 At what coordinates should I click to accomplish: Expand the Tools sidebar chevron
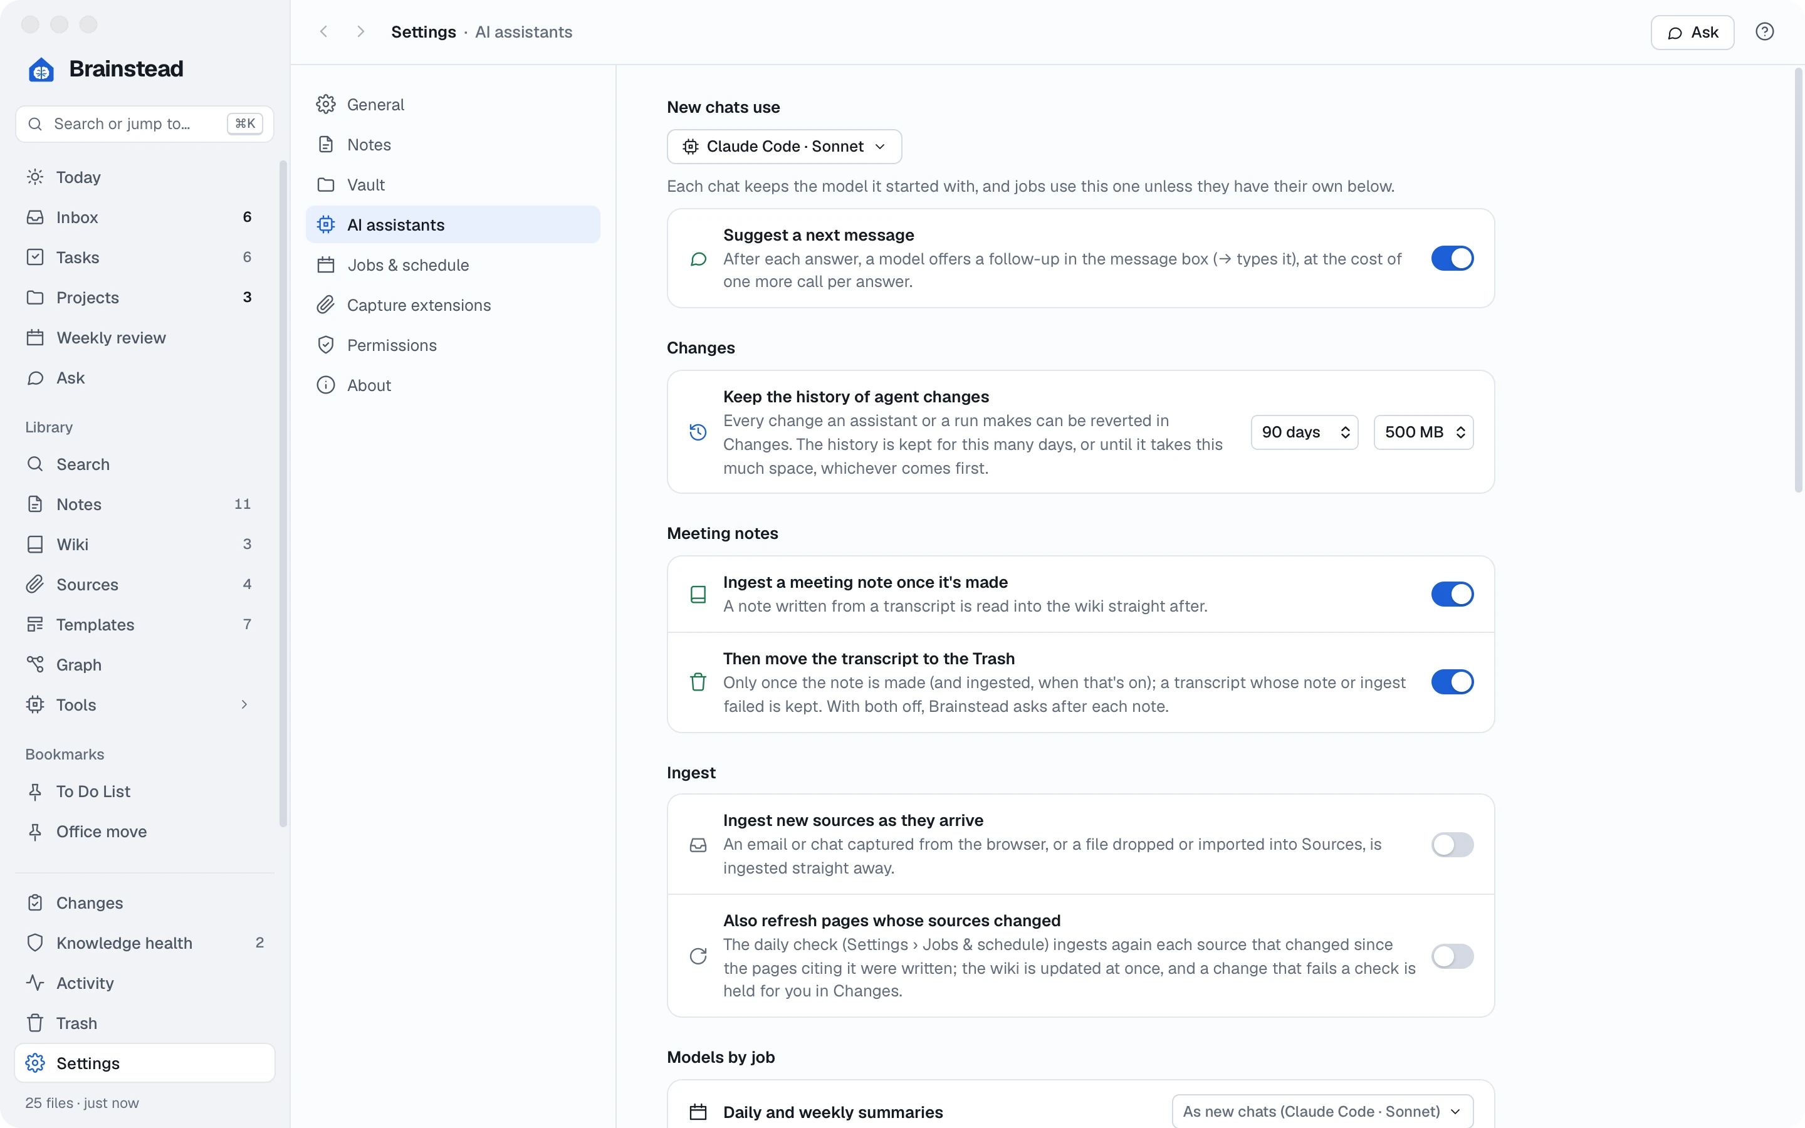(244, 704)
